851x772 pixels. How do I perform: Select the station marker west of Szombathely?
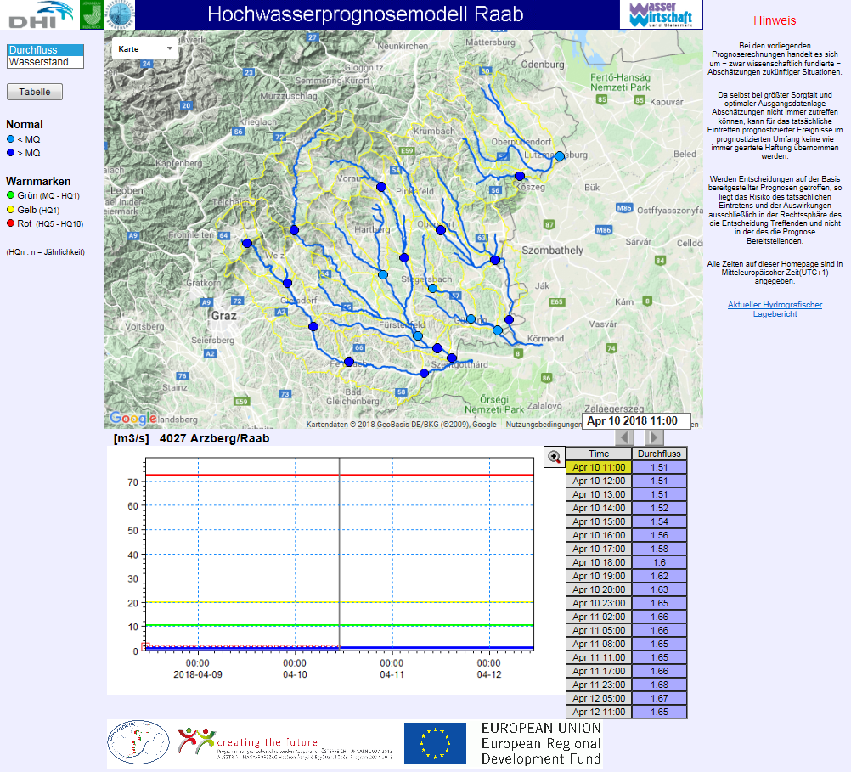[495, 260]
